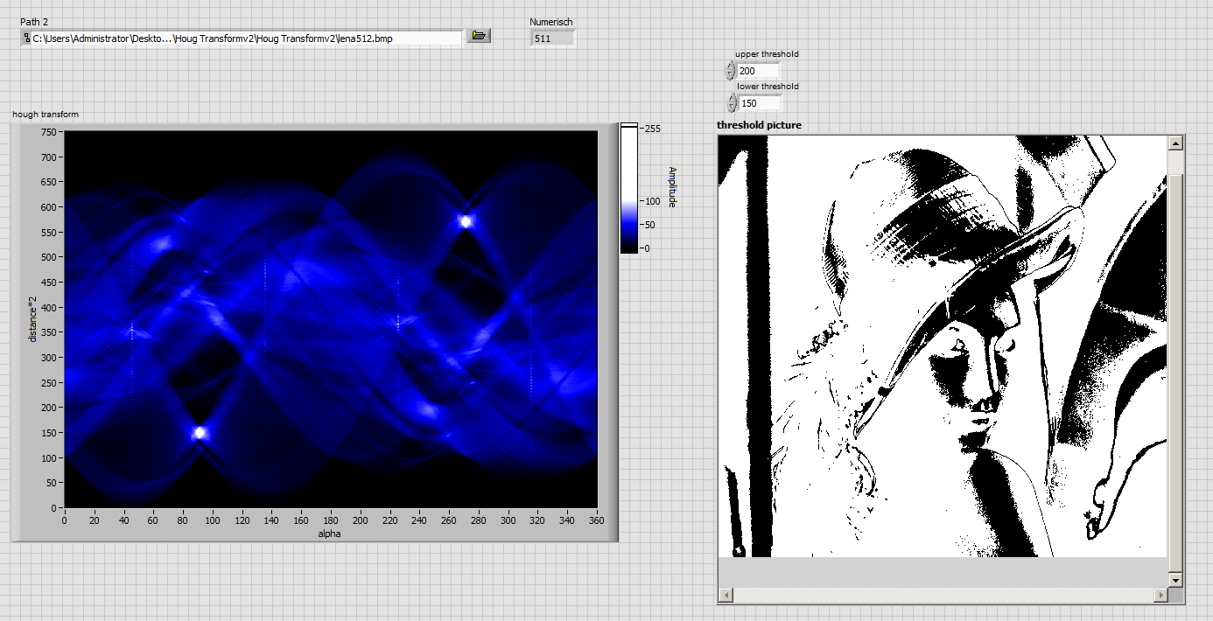Click the 'lower threshold' label
Screen dimensions: 1213x621
click(x=768, y=87)
